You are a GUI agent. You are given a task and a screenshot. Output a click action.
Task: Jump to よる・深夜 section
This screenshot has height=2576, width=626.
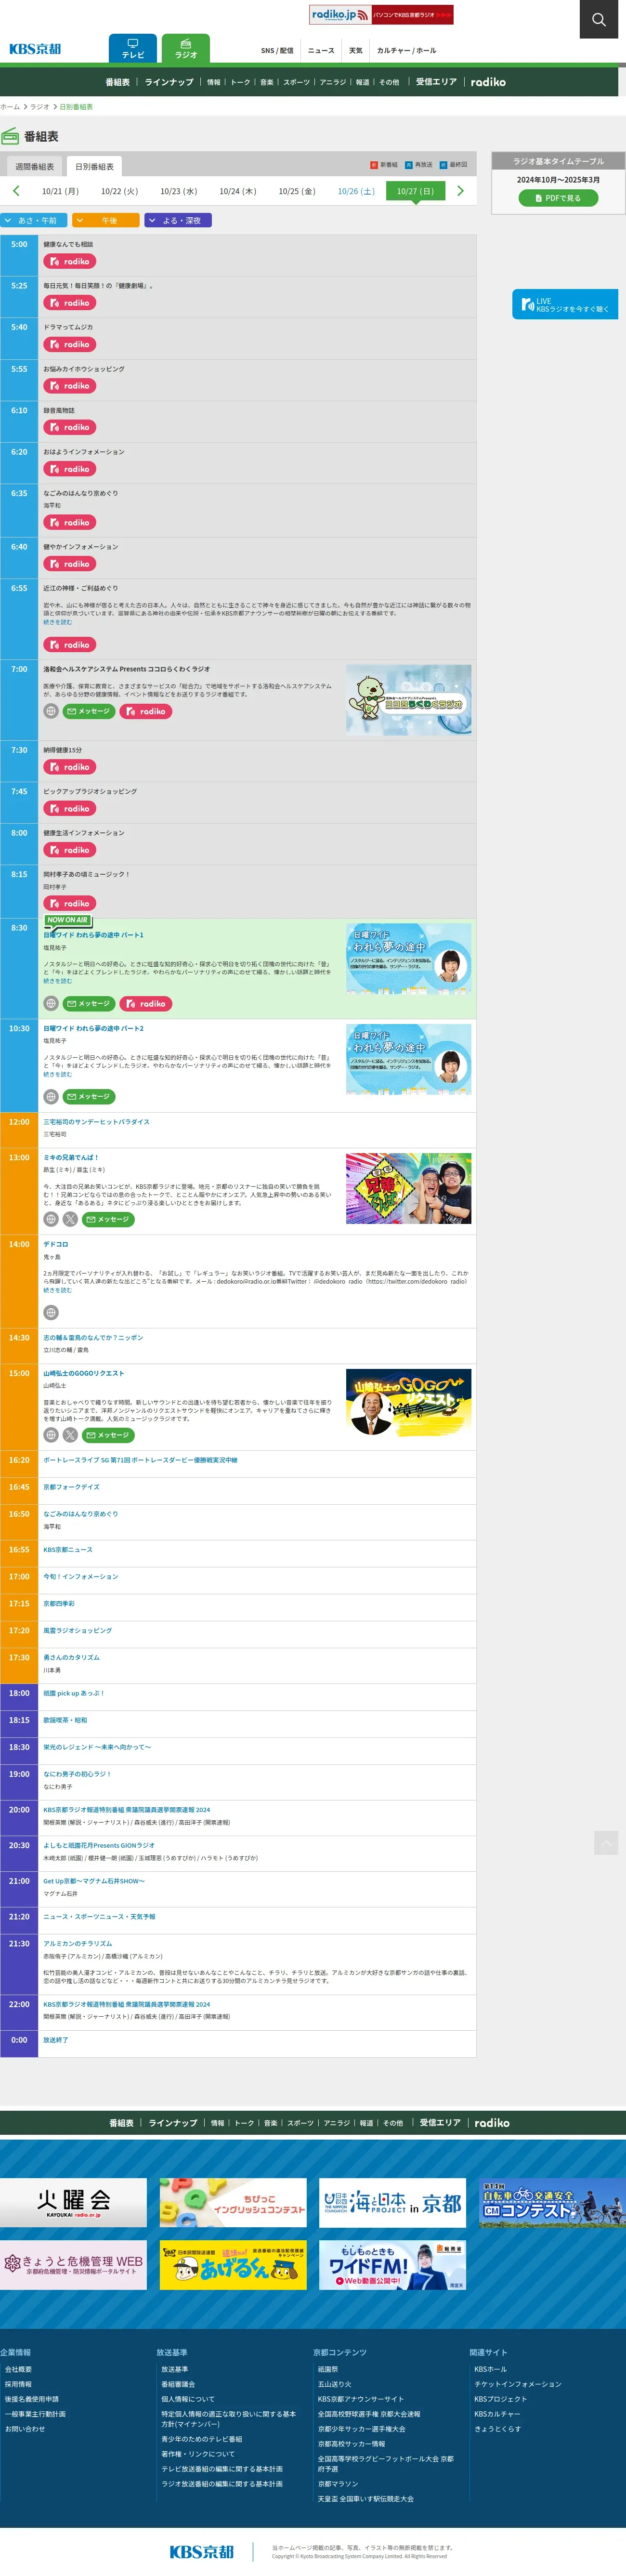tap(178, 220)
